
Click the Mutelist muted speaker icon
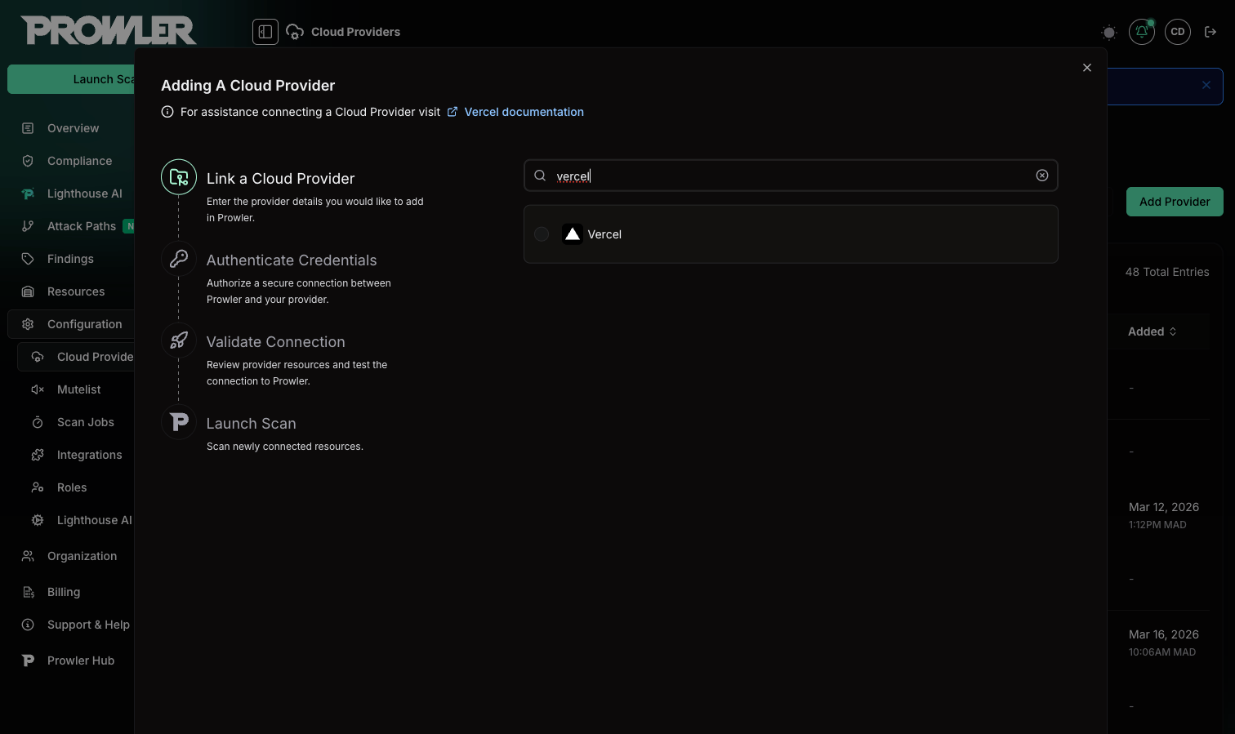tap(38, 389)
